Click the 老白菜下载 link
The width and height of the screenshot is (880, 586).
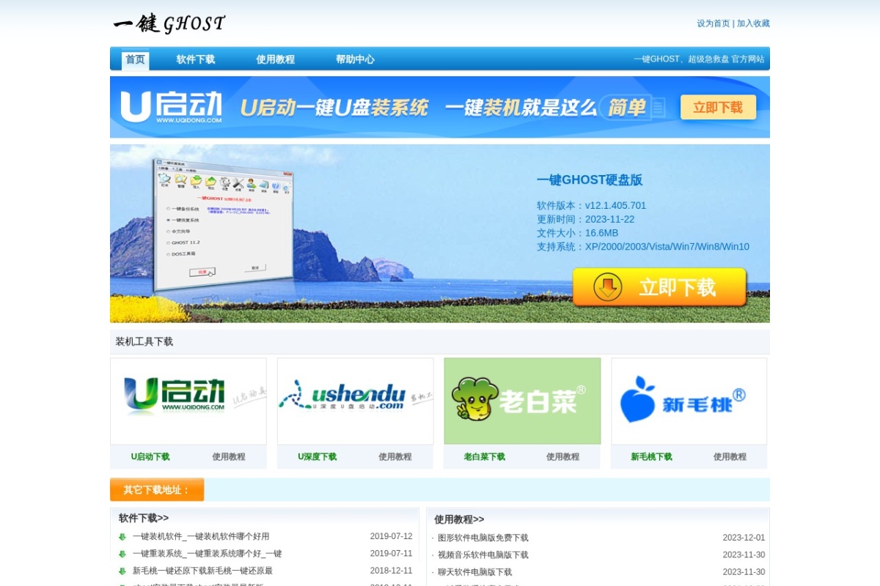(x=484, y=456)
